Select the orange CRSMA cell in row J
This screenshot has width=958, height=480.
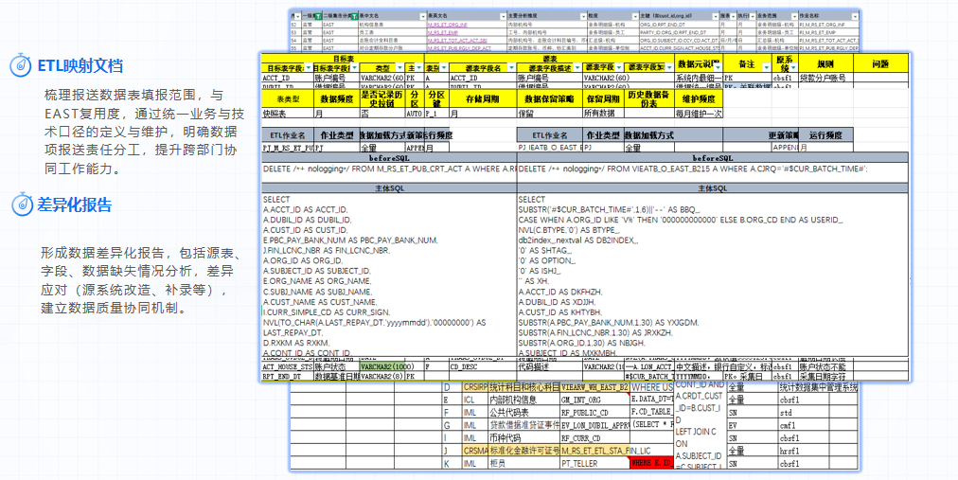point(474,451)
